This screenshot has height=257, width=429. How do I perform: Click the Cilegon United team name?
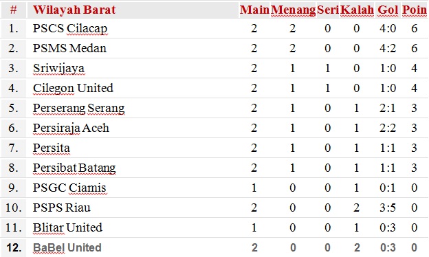click(x=73, y=89)
